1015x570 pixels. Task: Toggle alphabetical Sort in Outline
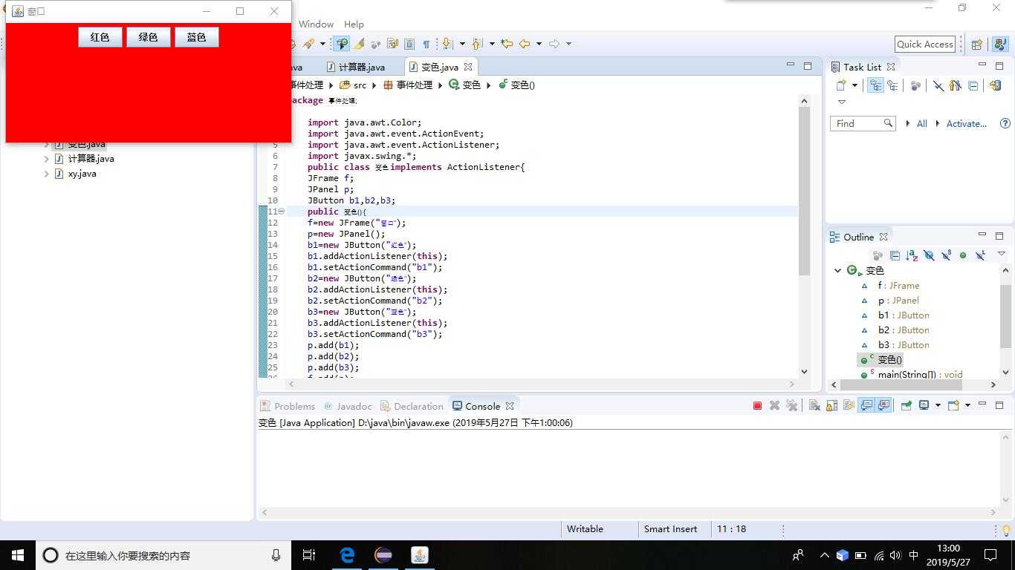[x=912, y=255]
